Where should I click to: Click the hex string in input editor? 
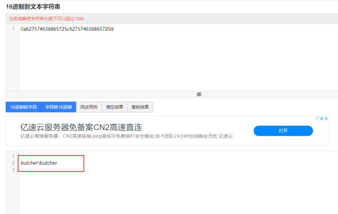(x=67, y=29)
